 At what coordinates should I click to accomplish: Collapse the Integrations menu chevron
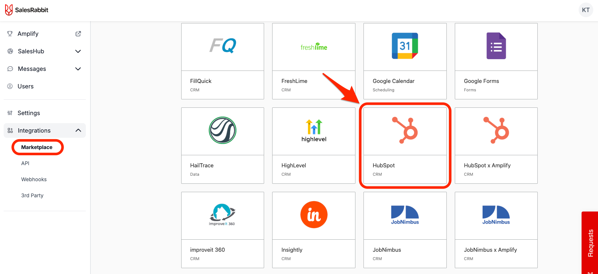pyautogui.click(x=78, y=130)
